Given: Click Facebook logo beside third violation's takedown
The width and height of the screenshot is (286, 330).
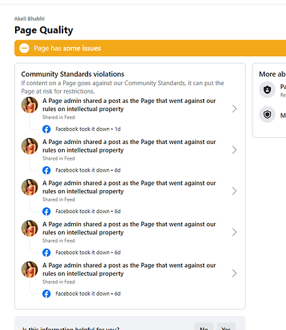Looking at the screenshot, I should (x=46, y=211).
